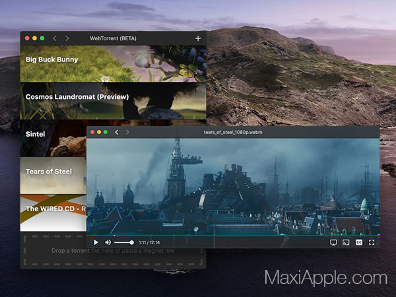Close the WebTorrent (BETA) window
396x297 pixels.
coord(27,38)
